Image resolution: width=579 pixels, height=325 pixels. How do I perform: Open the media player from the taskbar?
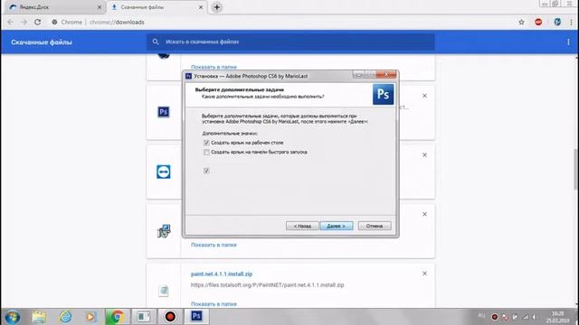click(x=90, y=317)
